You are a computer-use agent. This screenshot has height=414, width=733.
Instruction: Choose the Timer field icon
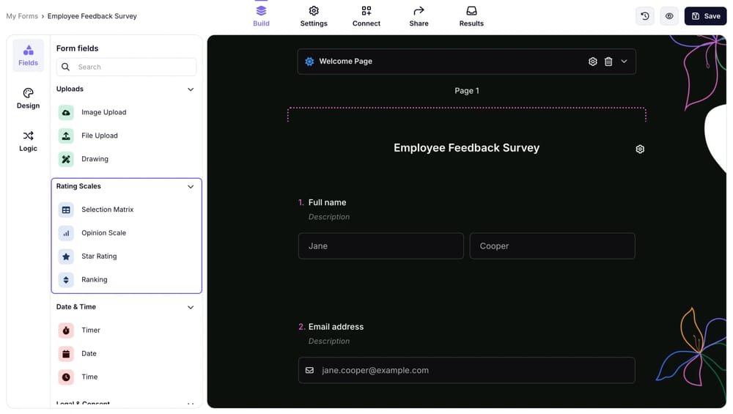click(66, 330)
